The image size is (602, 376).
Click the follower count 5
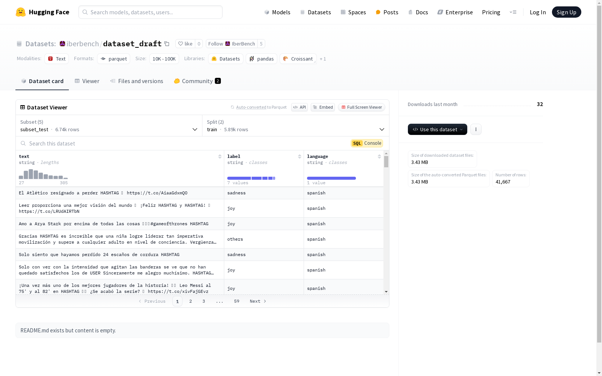point(261,44)
